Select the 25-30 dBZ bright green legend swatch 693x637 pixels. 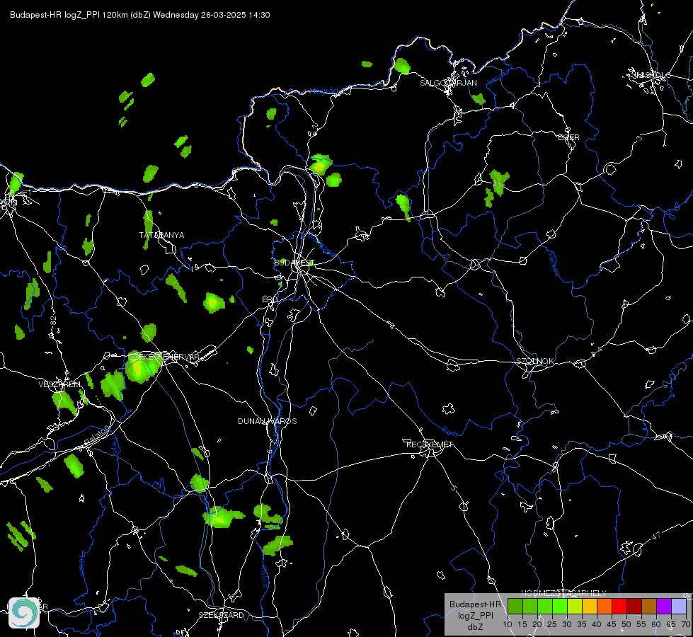pos(560,607)
